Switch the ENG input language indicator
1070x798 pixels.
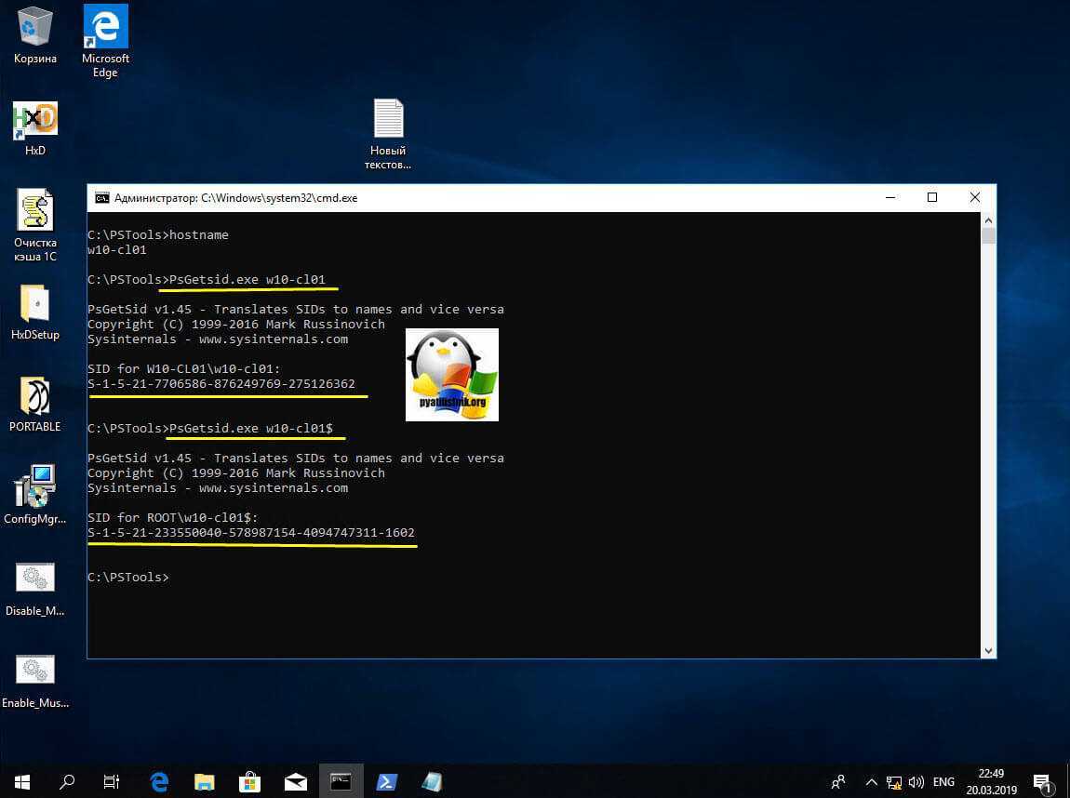(944, 781)
